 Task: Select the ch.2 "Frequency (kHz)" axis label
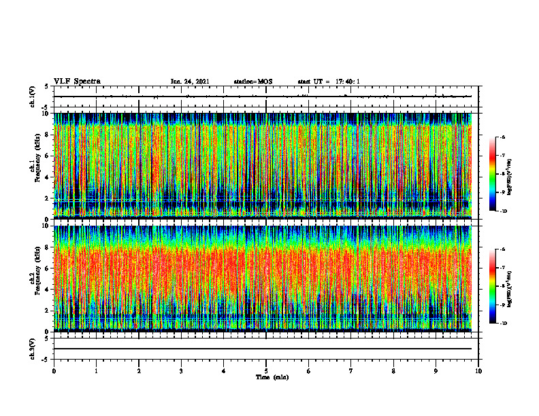tap(37, 271)
